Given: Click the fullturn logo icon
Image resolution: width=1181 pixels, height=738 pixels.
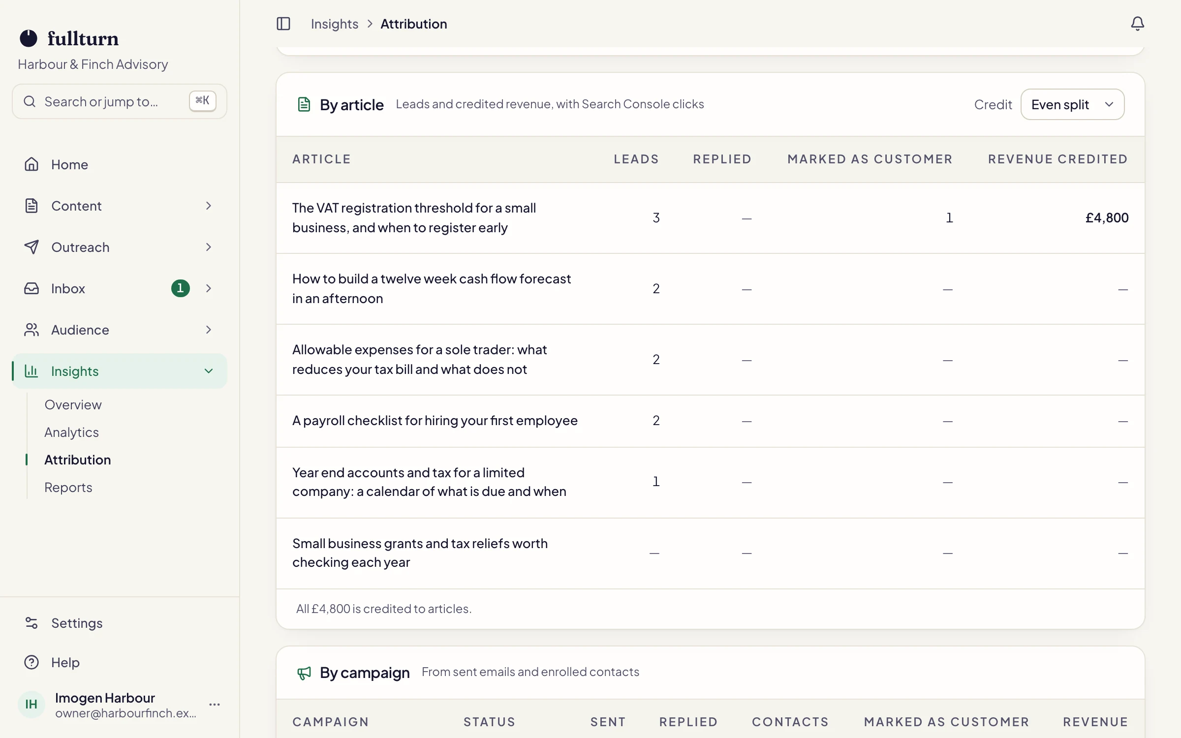Looking at the screenshot, I should [x=29, y=38].
